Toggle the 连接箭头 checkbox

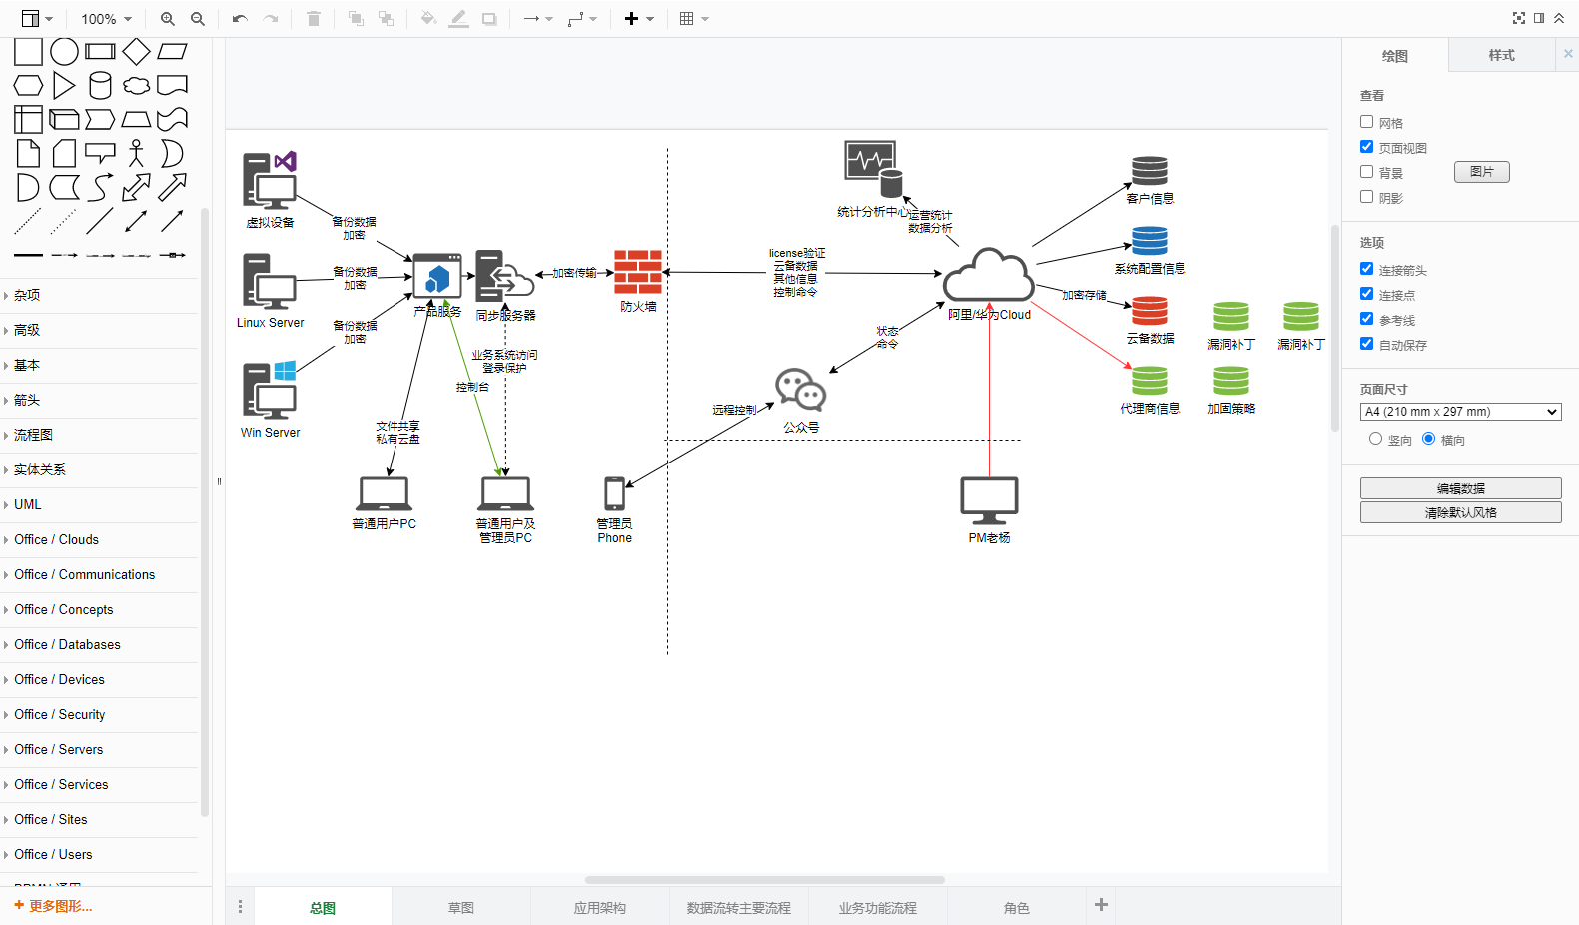click(1366, 269)
